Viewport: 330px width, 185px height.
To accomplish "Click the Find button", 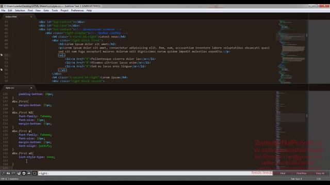I will point(283,173).
